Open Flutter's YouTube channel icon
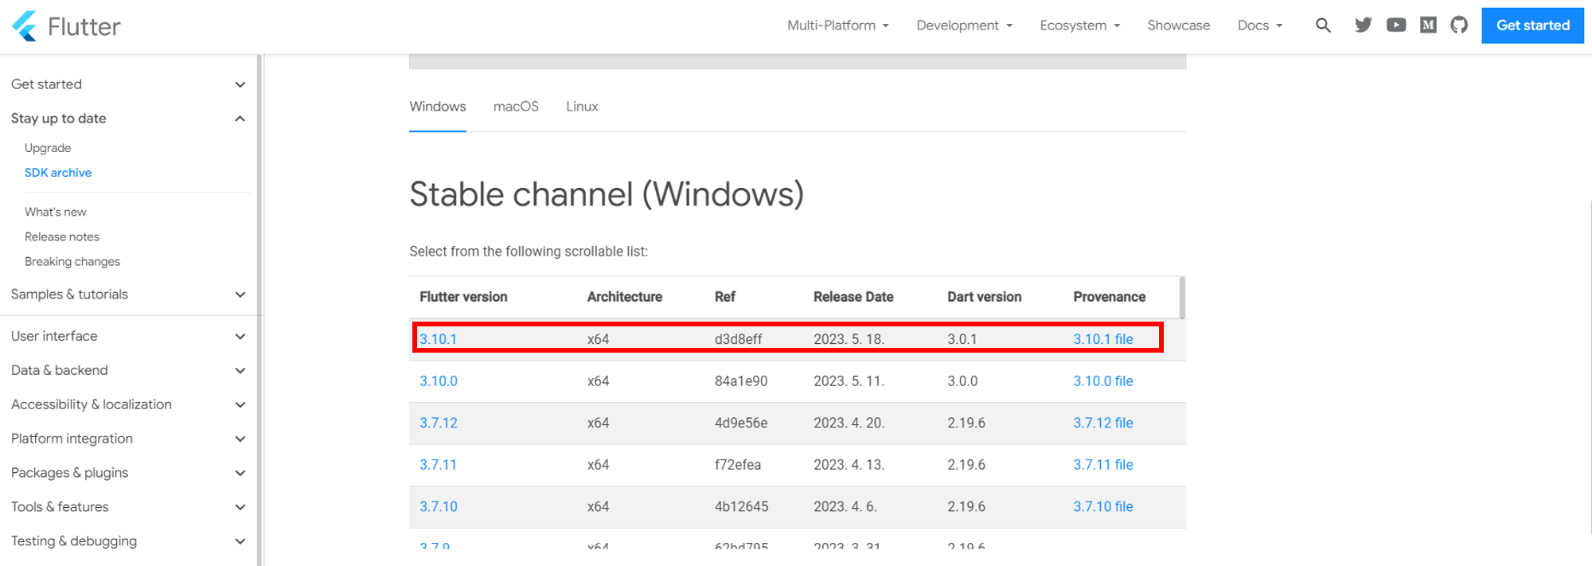The height and width of the screenshot is (566, 1592). 1396,25
